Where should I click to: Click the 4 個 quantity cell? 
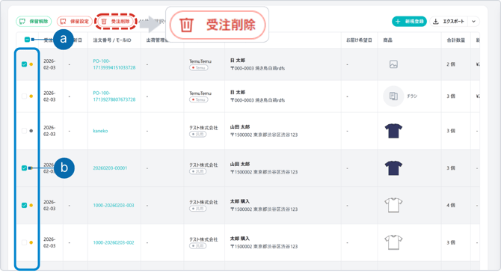pyautogui.click(x=451, y=205)
